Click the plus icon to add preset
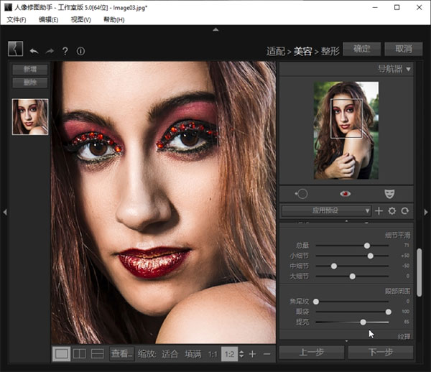This screenshot has height=372, width=431. [x=379, y=211]
